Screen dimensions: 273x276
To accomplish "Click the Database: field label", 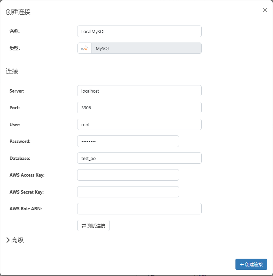I will [x=20, y=158].
